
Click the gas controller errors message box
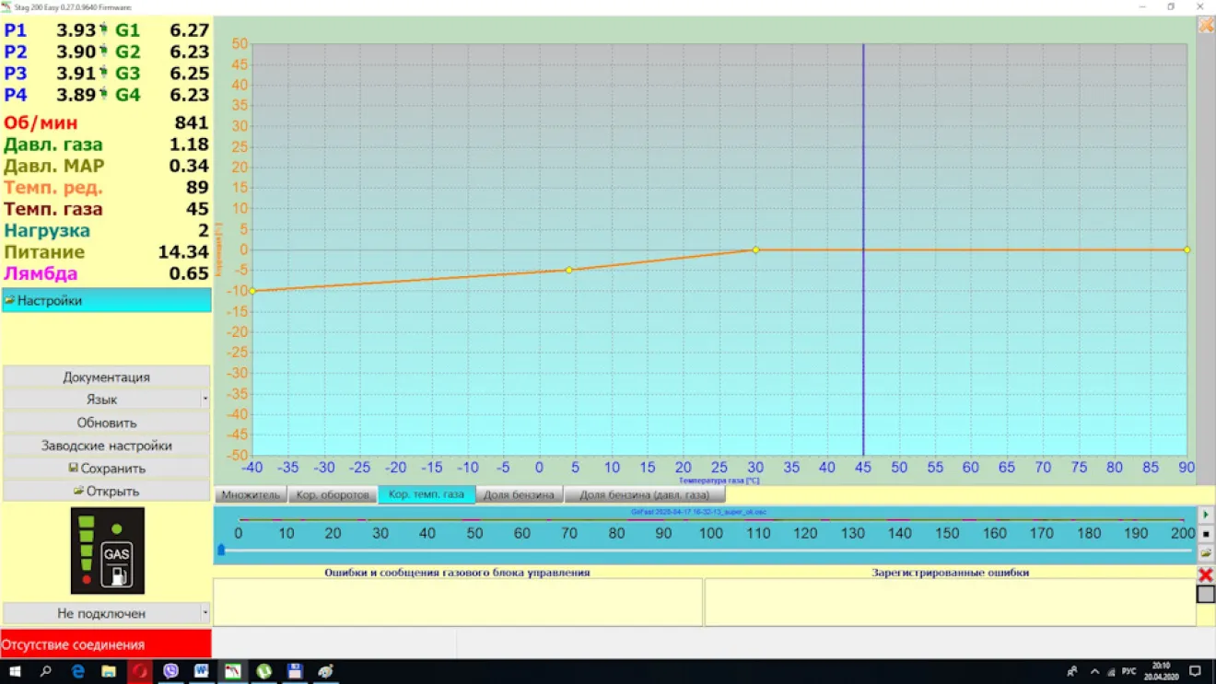(x=458, y=602)
